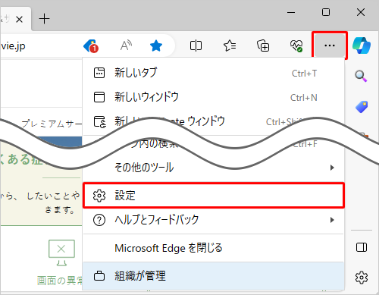The height and width of the screenshot is (295, 379).
Task: Click the InPrivate window icon in the menu
Action: pyautogui.click(x=100, y=121)
